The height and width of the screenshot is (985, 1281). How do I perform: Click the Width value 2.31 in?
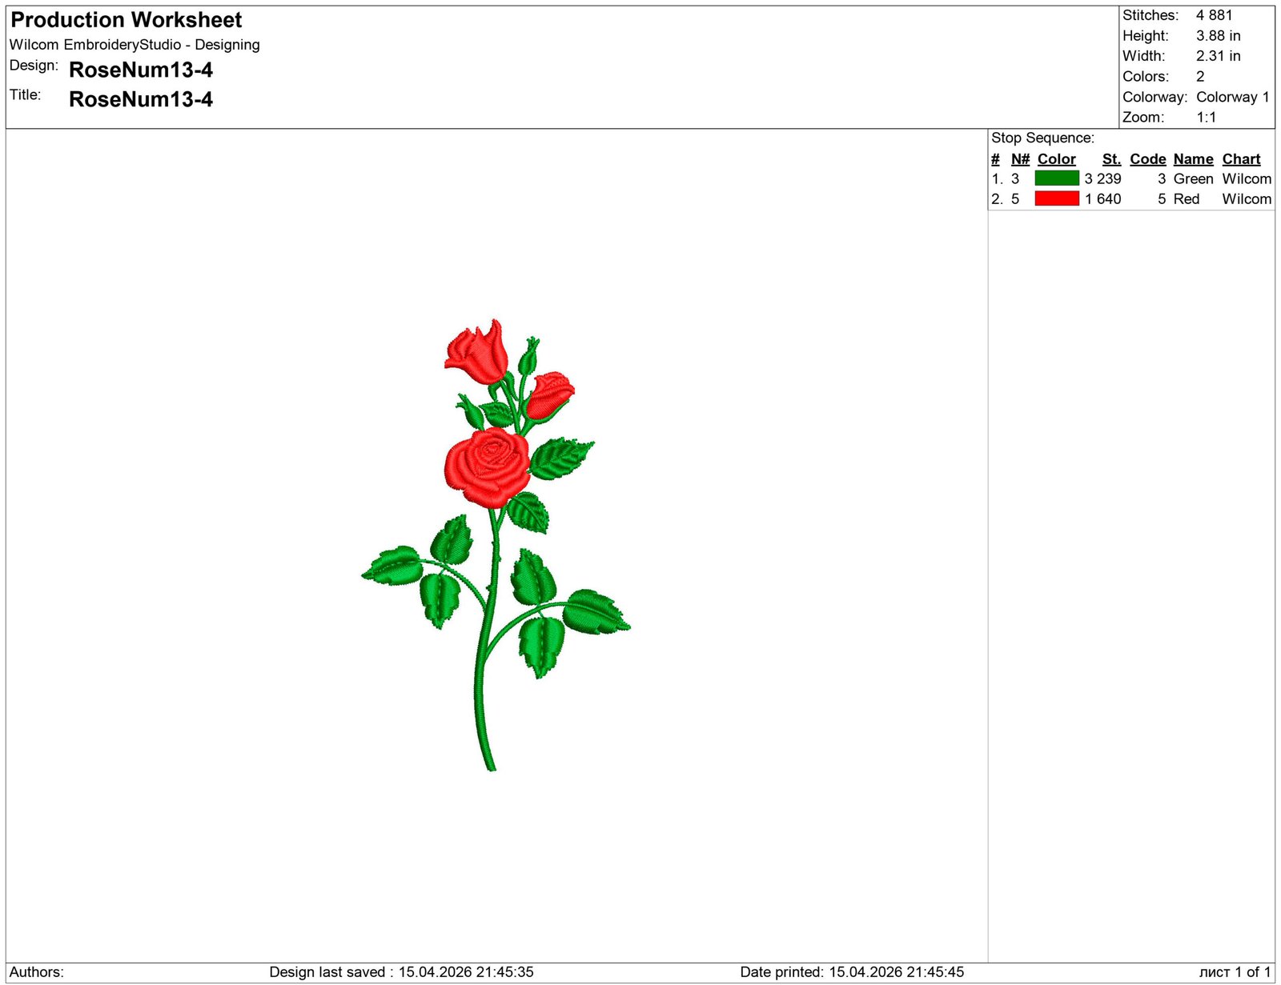[x=1218, y=56]
